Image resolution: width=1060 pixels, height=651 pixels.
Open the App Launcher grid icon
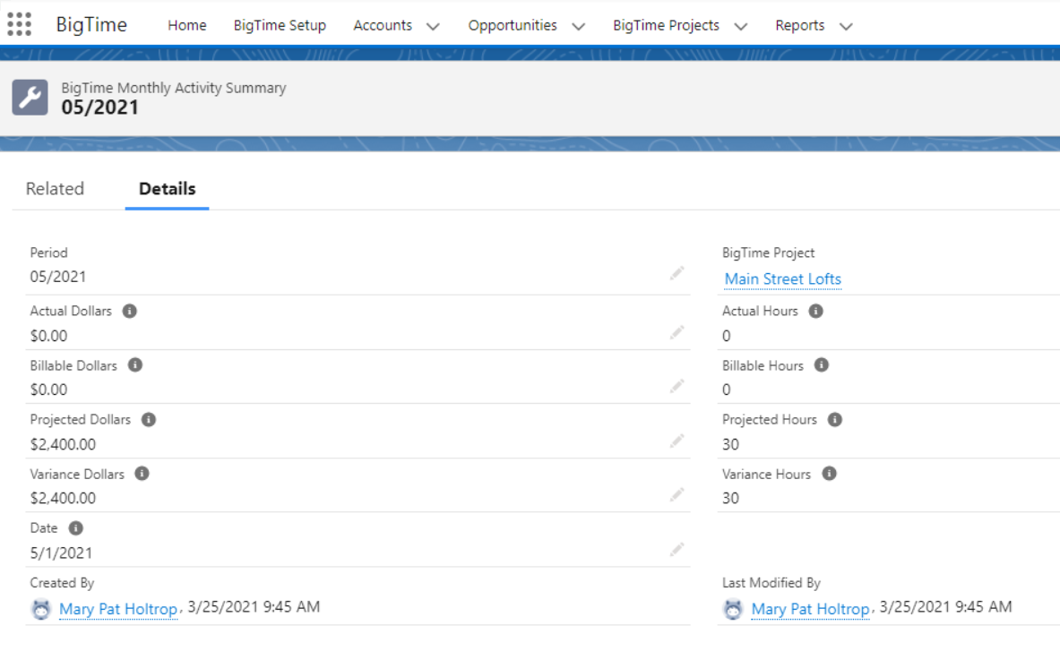(x=19, y=24)
